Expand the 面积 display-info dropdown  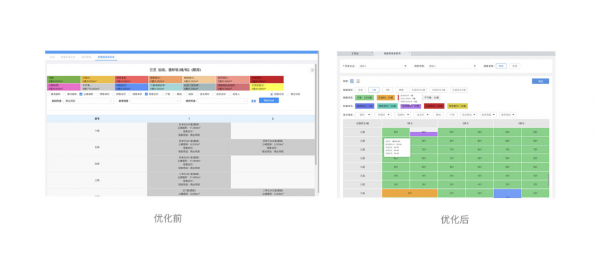pyautogui.click(x=363, y=114)
